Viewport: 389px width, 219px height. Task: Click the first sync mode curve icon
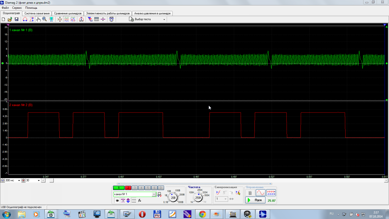[x=218, y=193]
